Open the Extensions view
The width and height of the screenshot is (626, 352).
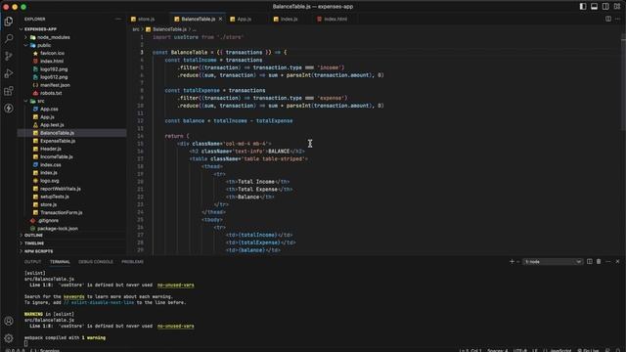9,91
